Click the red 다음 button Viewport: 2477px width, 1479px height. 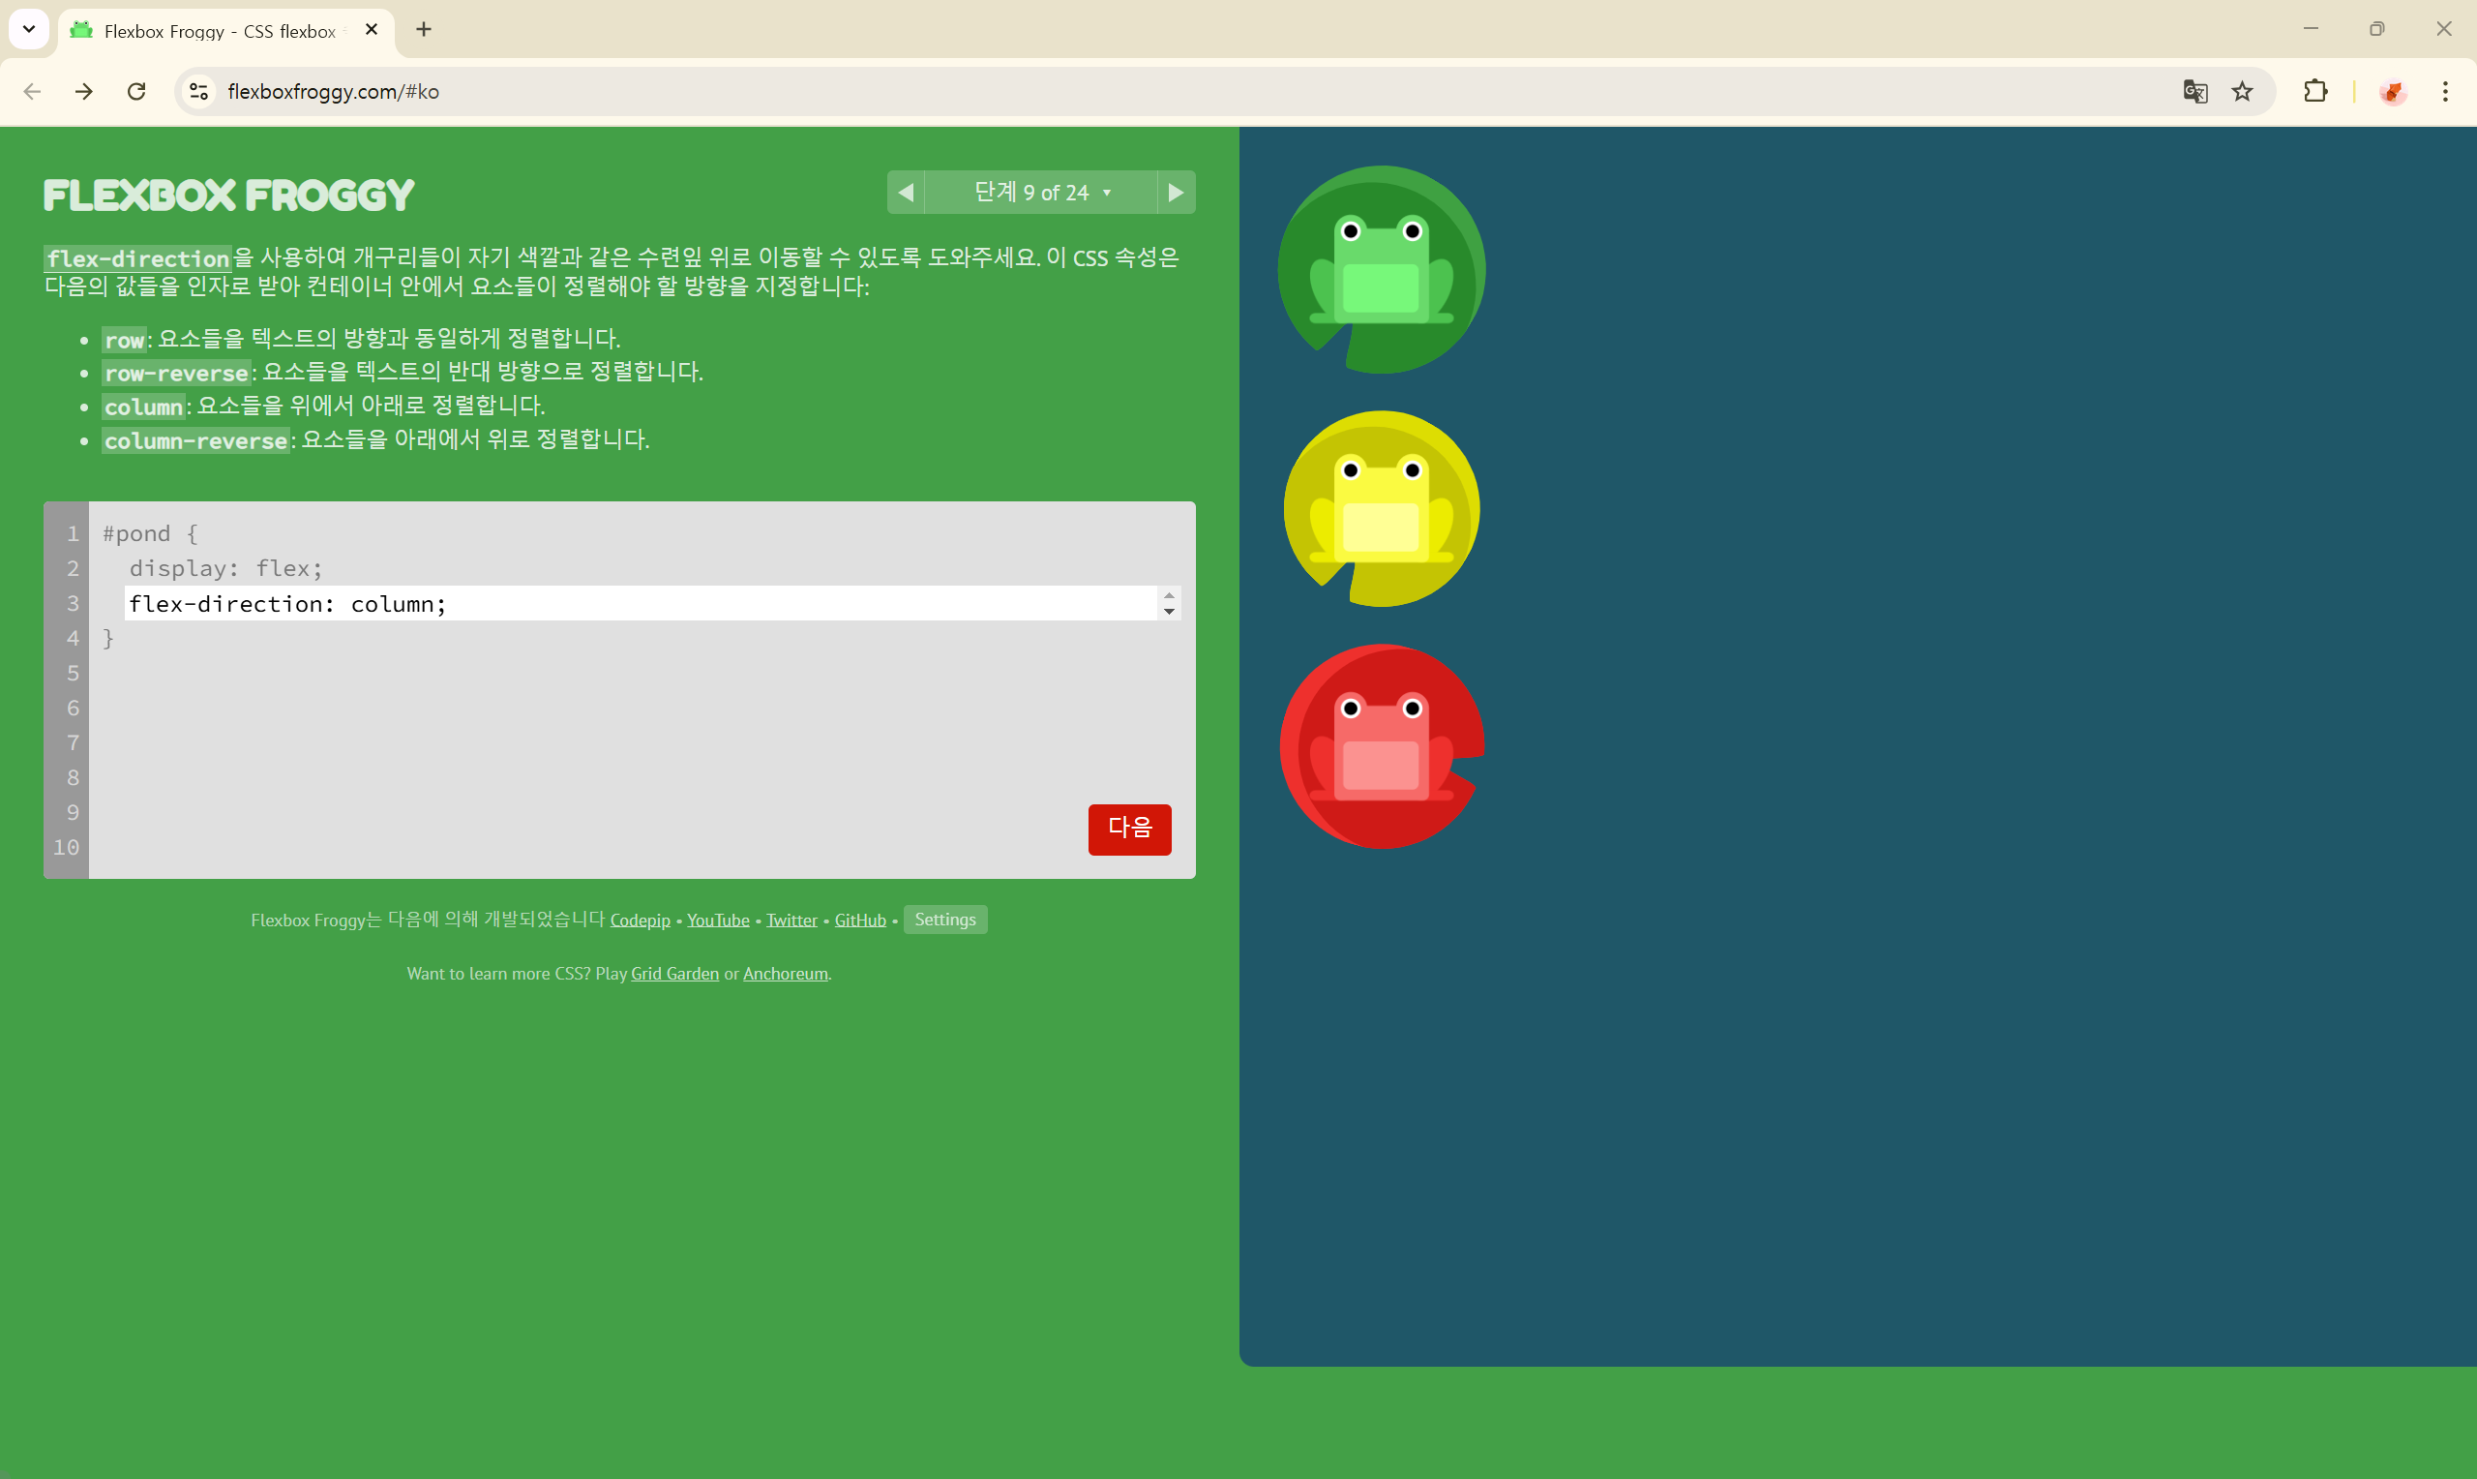pos(1128,829)
